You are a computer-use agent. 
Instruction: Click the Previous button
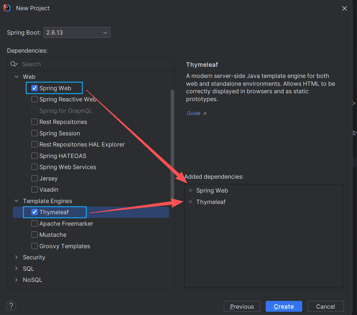coord(242,306)
